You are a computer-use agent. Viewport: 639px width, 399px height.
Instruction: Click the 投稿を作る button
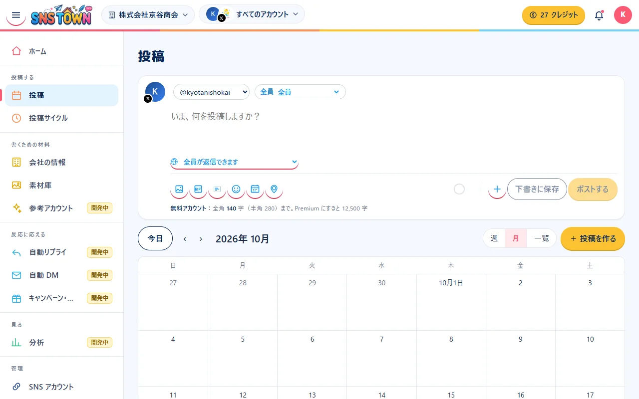593,238
